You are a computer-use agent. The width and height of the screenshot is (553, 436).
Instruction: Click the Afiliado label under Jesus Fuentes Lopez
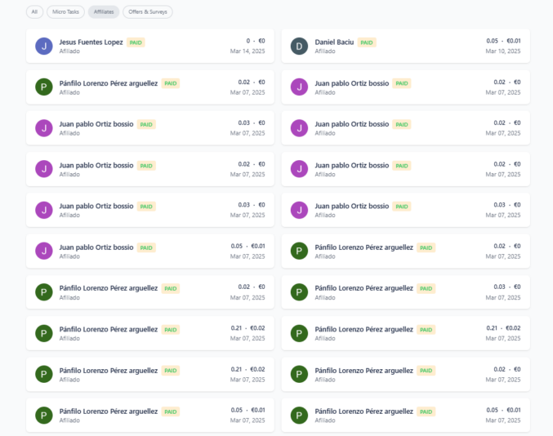click(69, 51)
